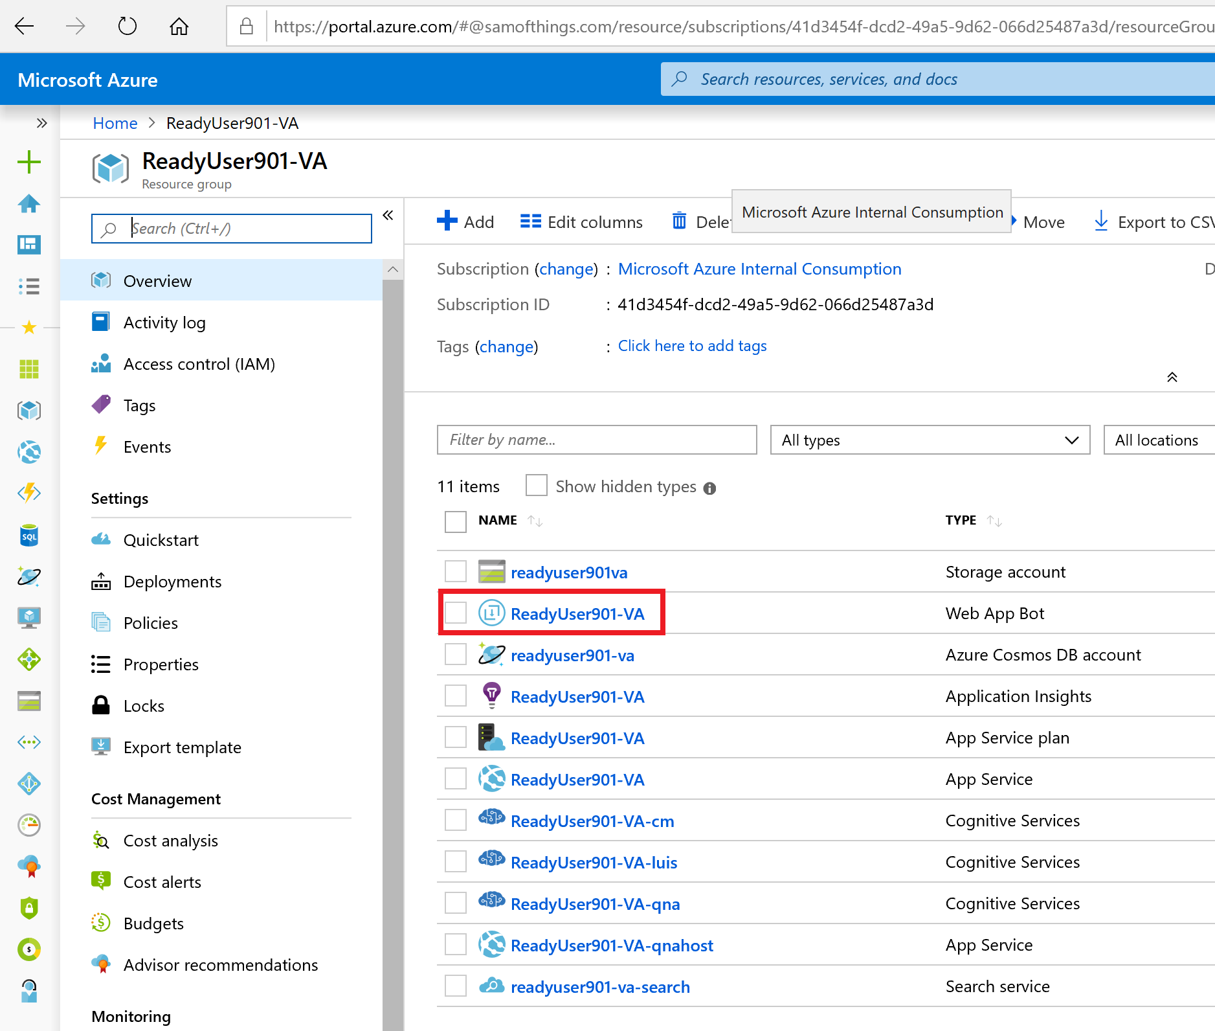
Task: Click the Cosmos DB planet resource icon
Action: [x=491, y=654]
